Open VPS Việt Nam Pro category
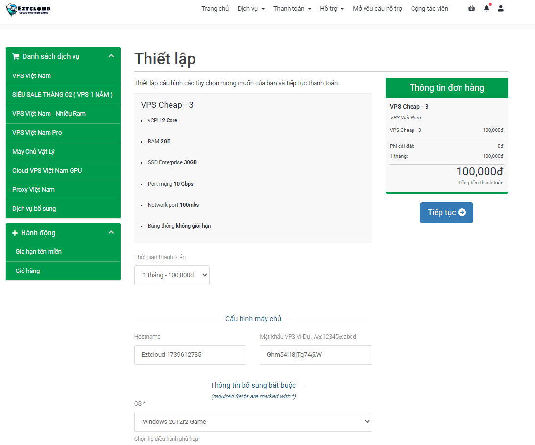Viewport: 535px width, 445px height. click(x=37, y=133)
